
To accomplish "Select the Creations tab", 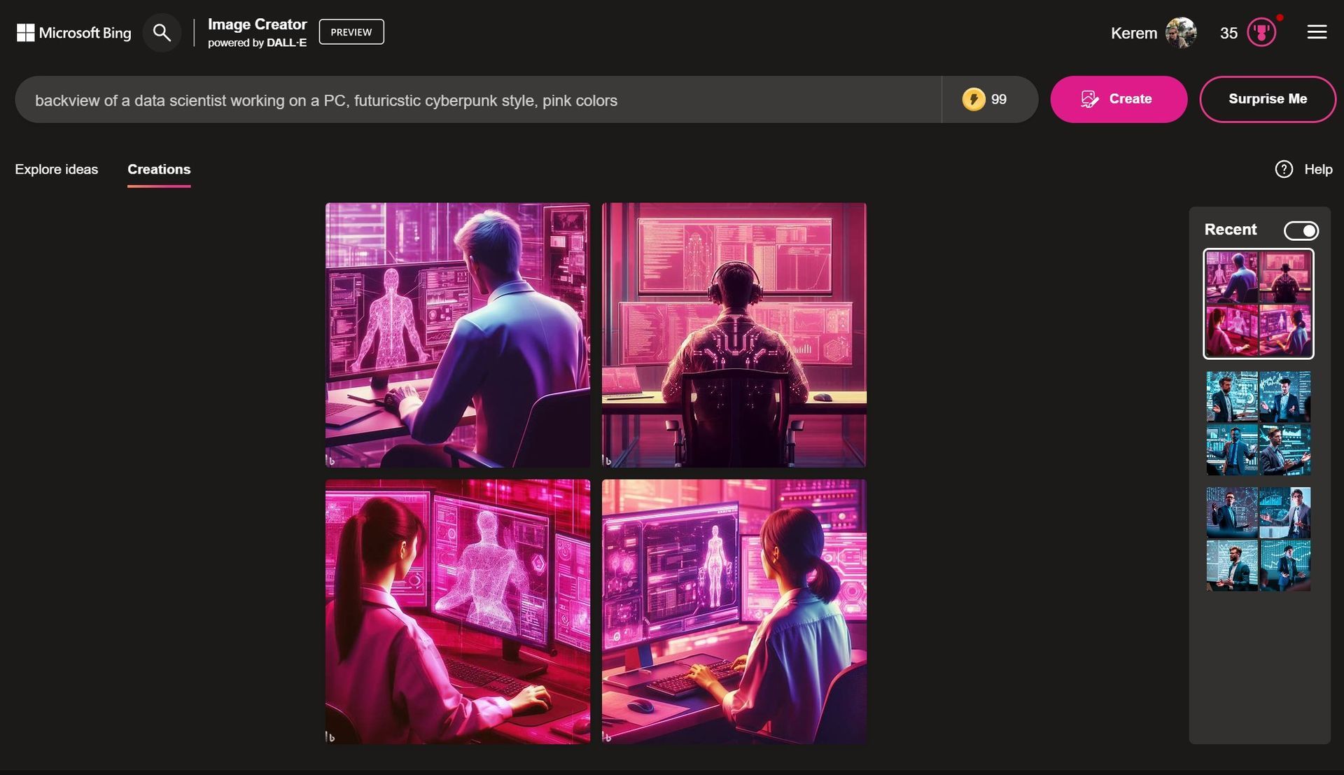I will (159, 168).
